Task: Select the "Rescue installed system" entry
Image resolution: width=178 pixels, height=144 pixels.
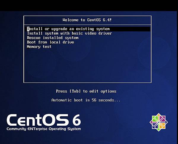Action: 53,38
